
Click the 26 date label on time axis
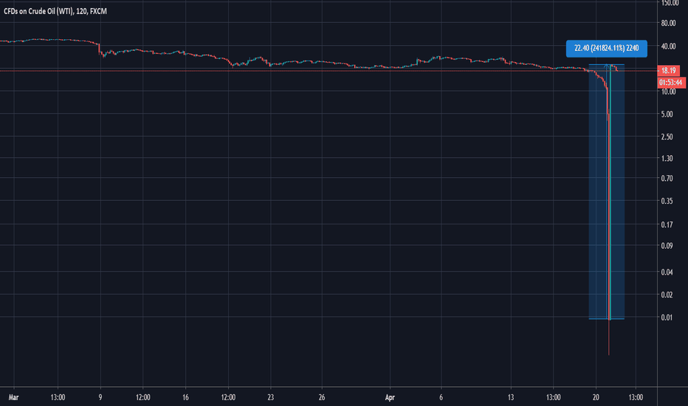322,397
